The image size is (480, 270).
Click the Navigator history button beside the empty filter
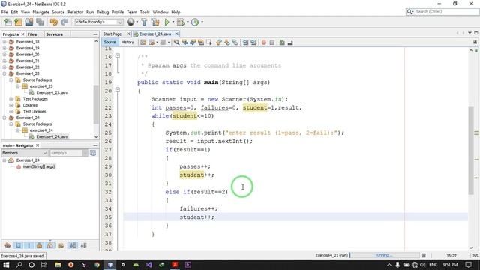(93, 153)
